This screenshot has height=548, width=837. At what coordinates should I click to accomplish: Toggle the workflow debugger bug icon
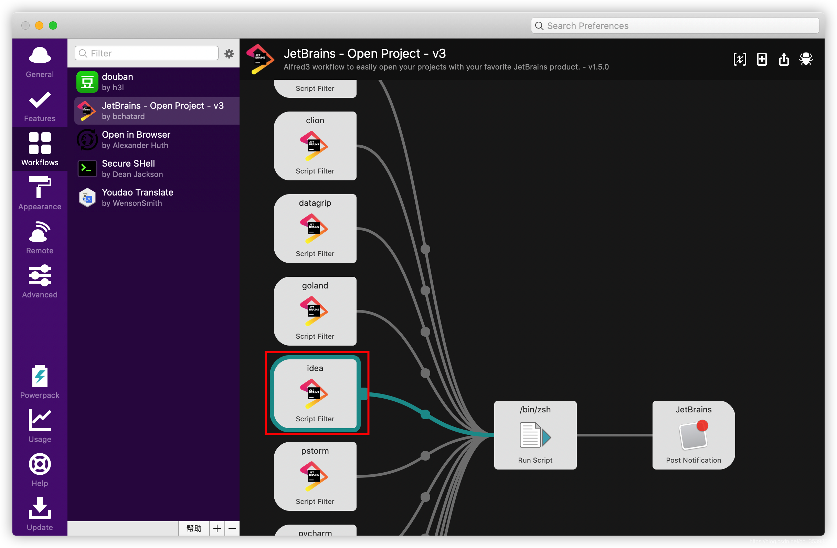806,59
